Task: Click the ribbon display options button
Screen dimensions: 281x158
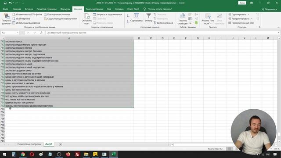Action: point(252,3)
